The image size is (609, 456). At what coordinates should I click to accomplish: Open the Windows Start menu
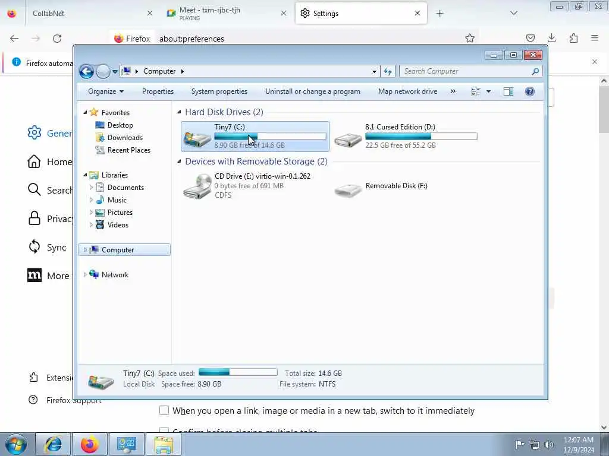pos(16,444)
